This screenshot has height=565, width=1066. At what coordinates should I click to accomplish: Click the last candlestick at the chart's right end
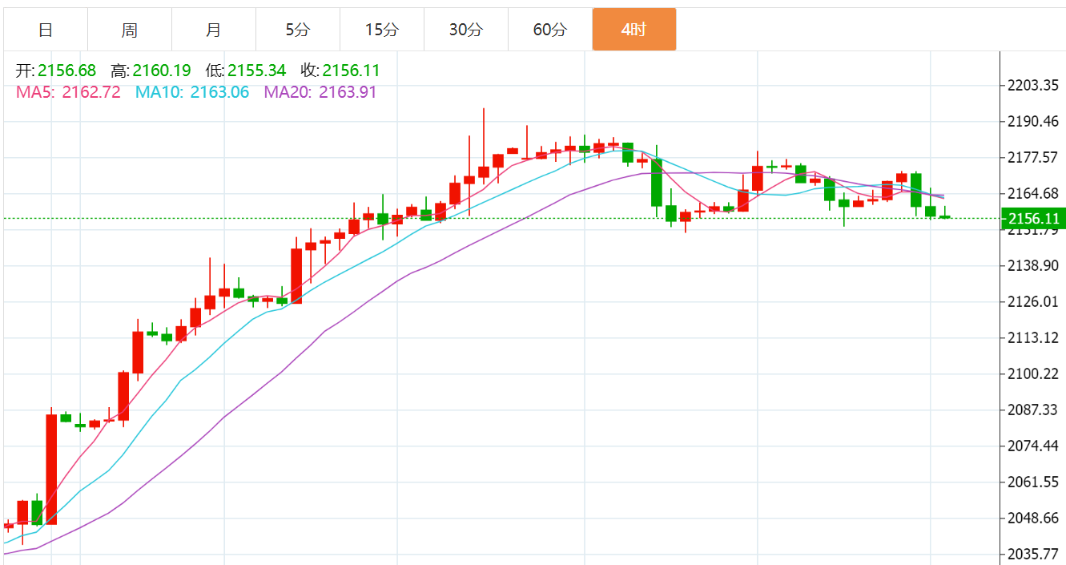click(x=945, y=215)
